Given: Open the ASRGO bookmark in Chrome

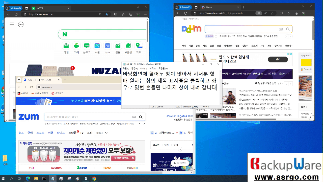Looking at the screenshot, I should click(23, 93).
